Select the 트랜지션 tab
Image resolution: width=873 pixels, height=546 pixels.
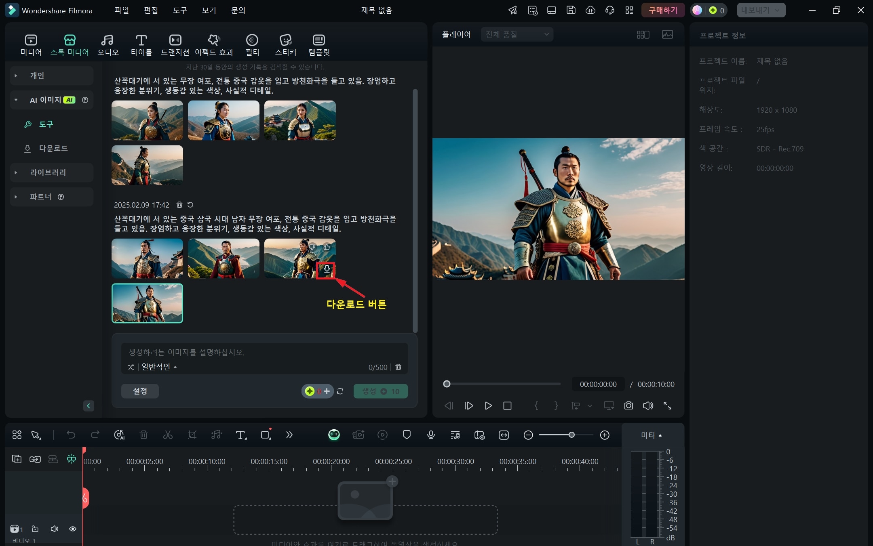click(x=175, y=45)
